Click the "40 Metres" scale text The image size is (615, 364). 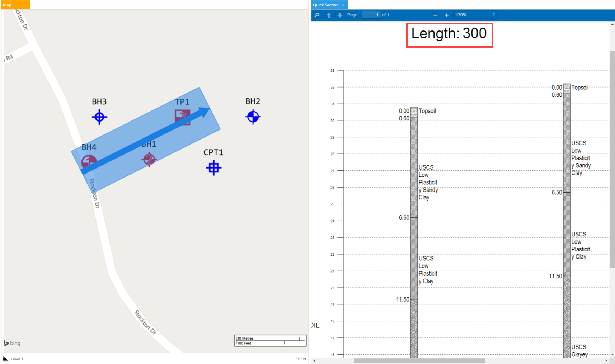click(x=245, y=338)
